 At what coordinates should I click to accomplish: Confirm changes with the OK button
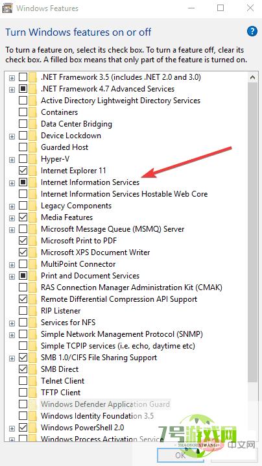pyautogui.click(x=180, y=456)
